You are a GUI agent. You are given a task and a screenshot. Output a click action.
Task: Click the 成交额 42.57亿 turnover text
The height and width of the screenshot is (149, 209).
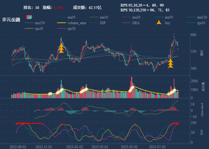click(x=87, y=7)
